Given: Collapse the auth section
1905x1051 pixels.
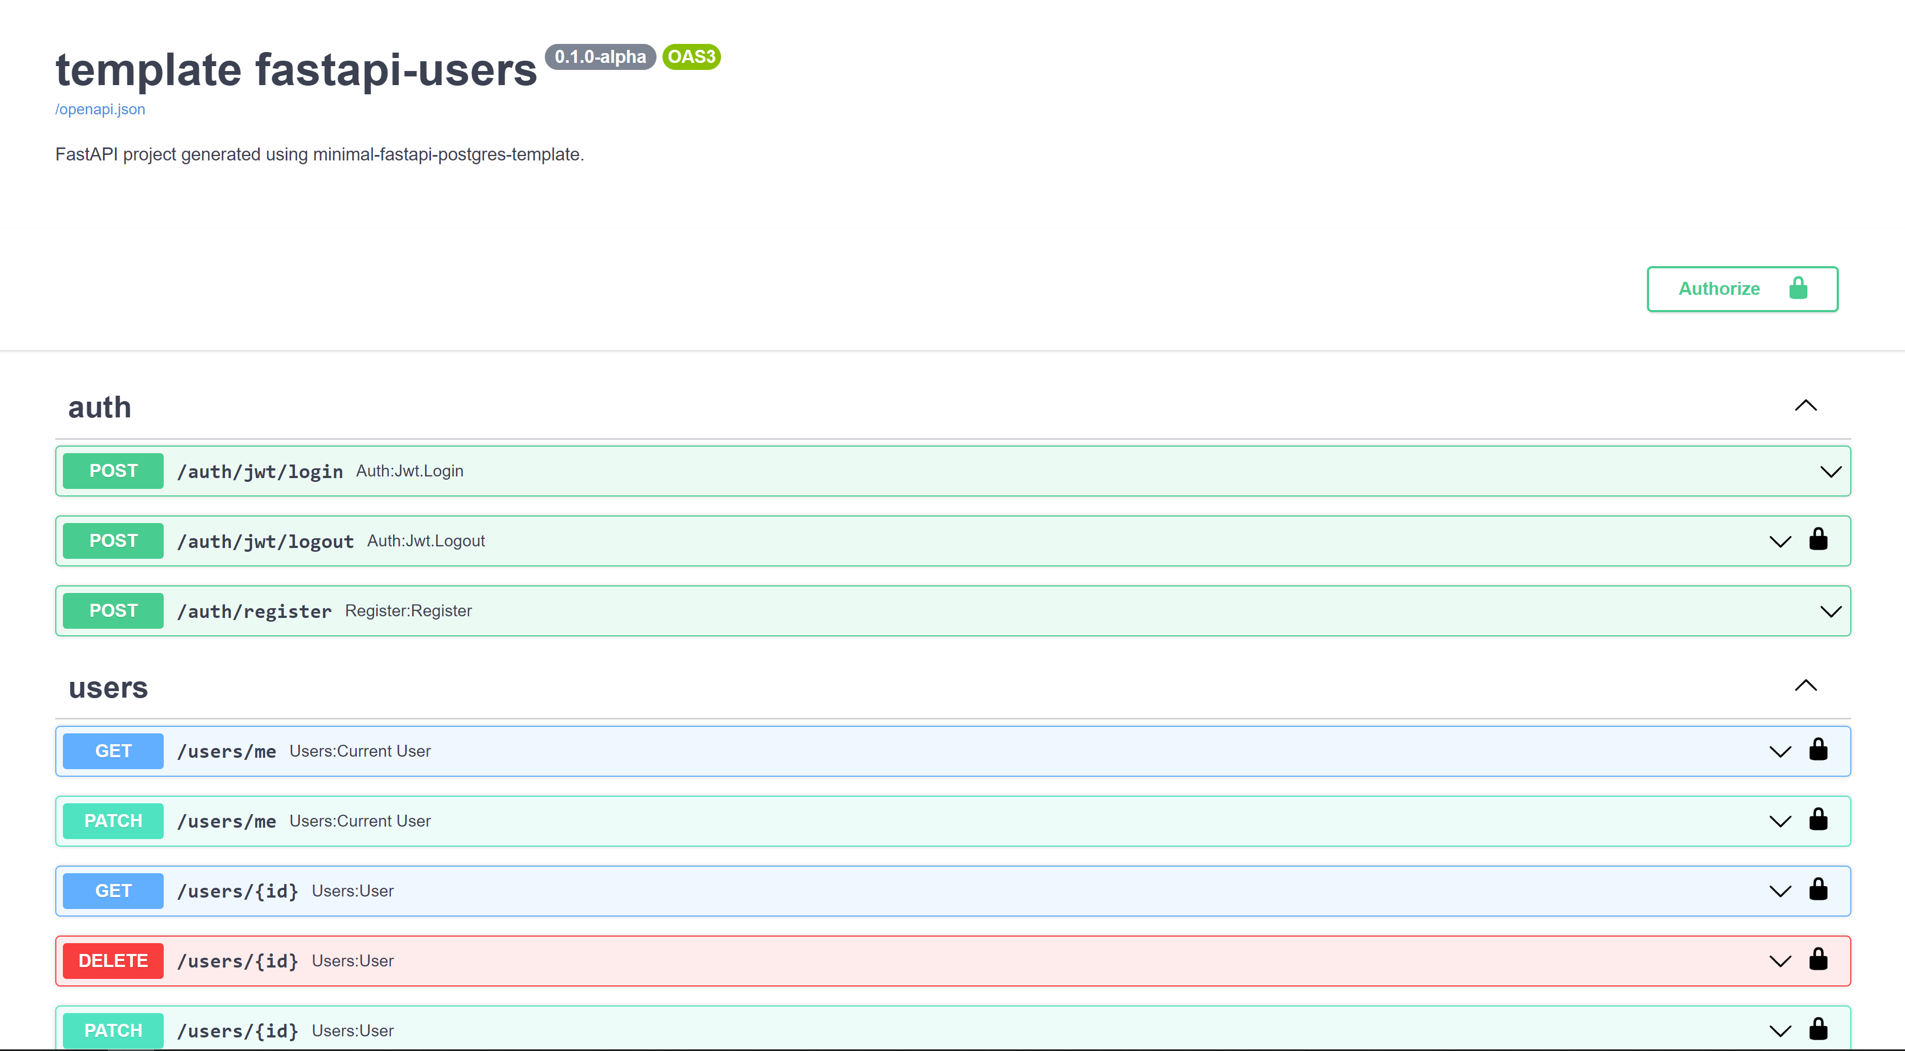Looking at the screenshot, I should [1805, 406].
